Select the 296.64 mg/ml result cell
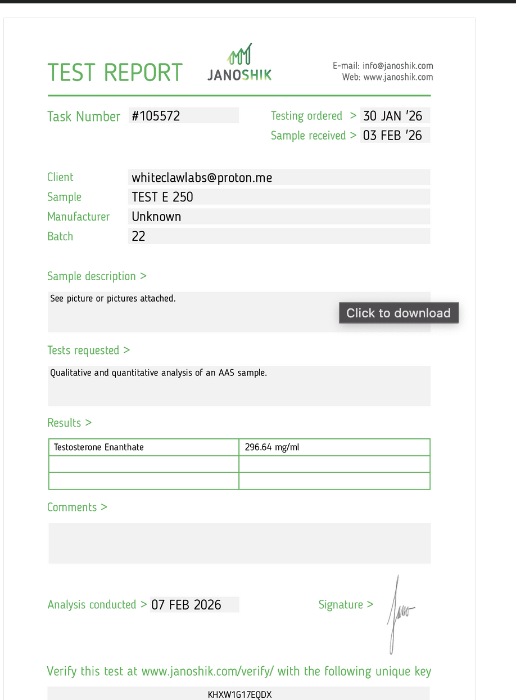Screen dimensions: 516x700 point(334,447)
